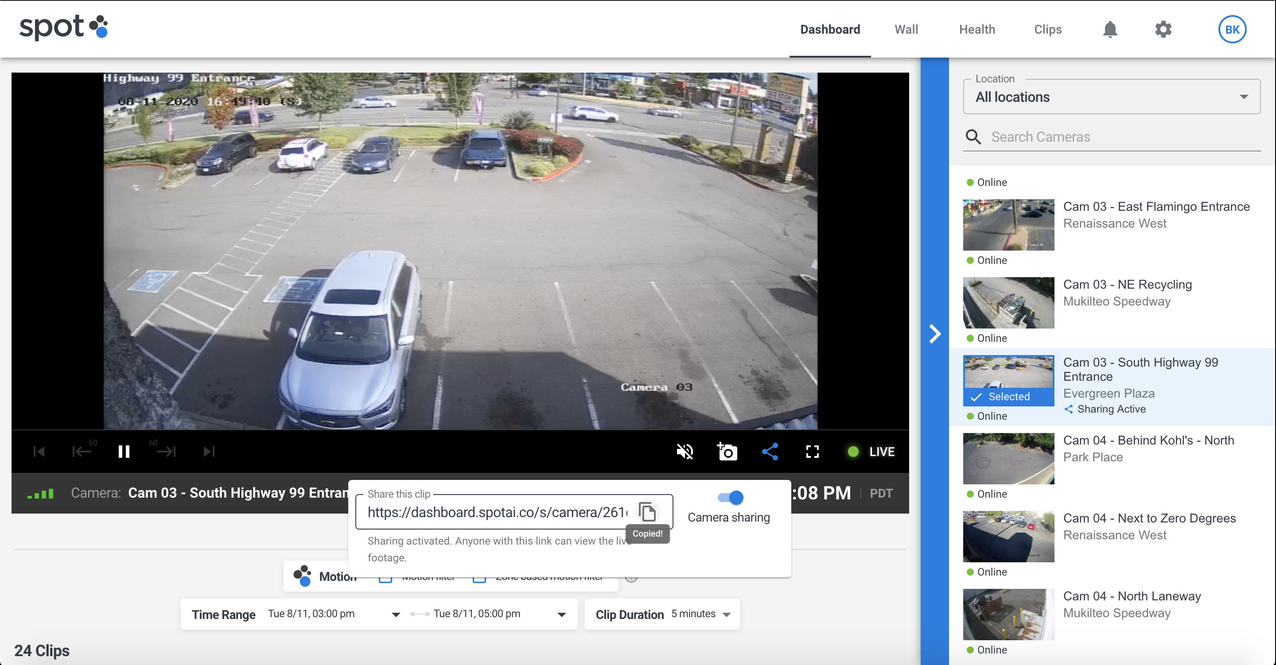The height and width of the screenshot is (665, 1276).
Task: Open the All locations dropdown
Action: (x=1111, y=97)
